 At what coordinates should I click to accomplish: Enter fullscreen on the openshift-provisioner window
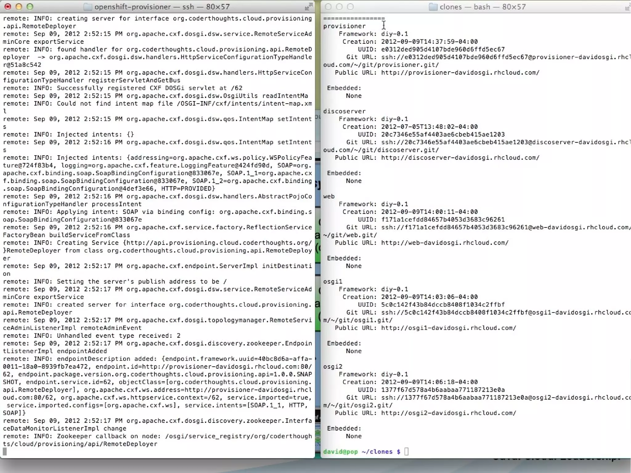(308, 6)
